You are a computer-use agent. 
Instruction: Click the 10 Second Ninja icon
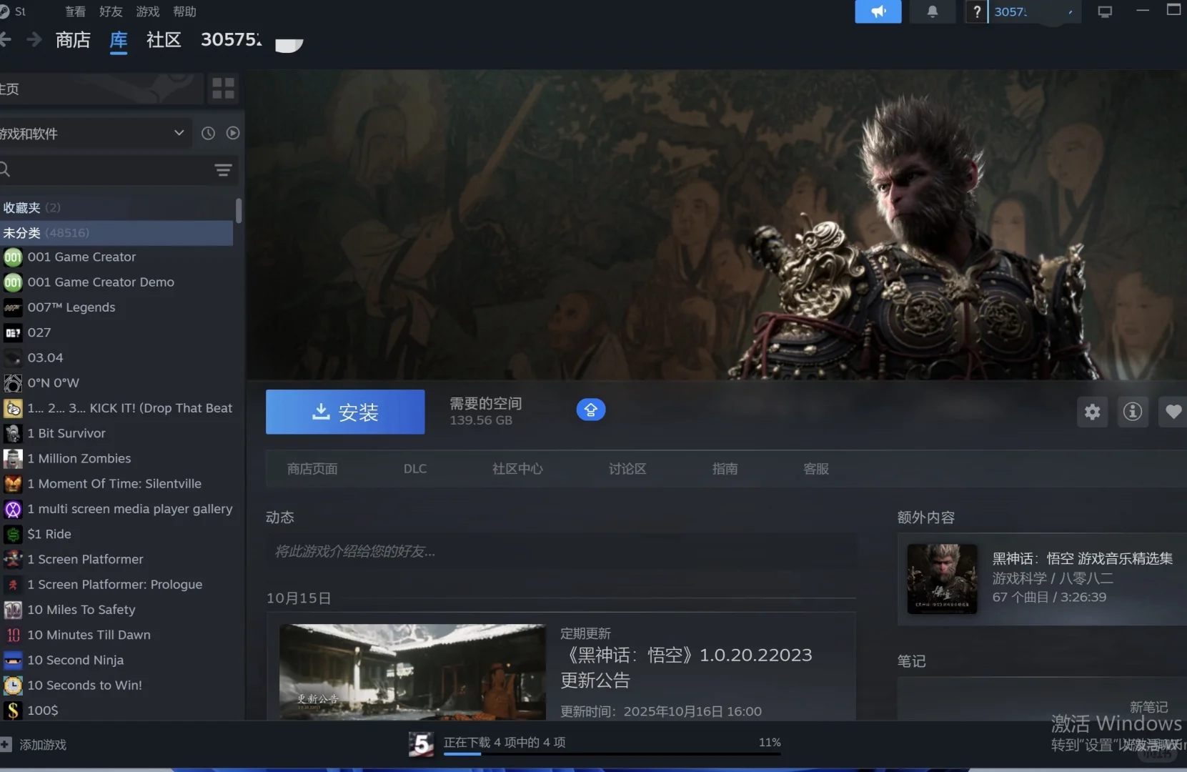tap(13, 660)
